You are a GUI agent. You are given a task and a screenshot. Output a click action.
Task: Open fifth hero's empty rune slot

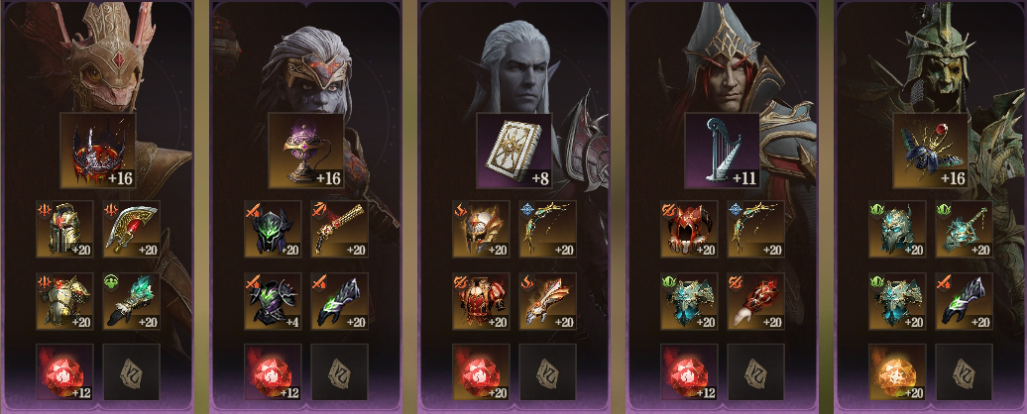click(x=965, y=372)
